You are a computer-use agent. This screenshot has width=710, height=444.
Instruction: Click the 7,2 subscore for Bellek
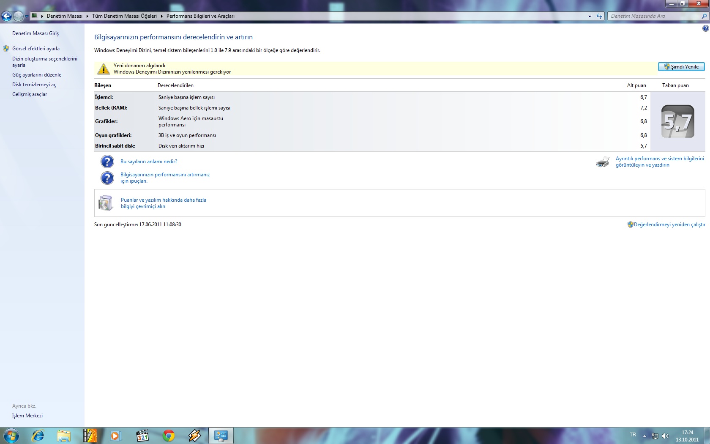pos(643,108)
